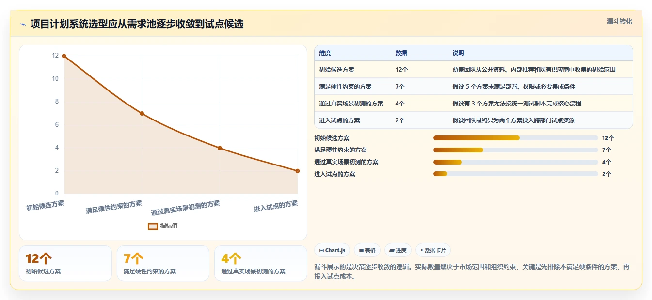This screenshot has height=300, width=652.
Task: Click the Chart.js tag
Action: point(332,250)
